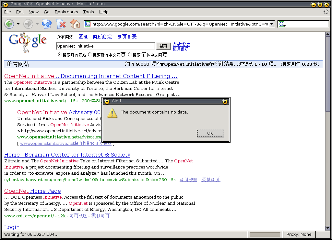332x240 pixels.
Task: Open the Go menu
Action: [47, 12]
